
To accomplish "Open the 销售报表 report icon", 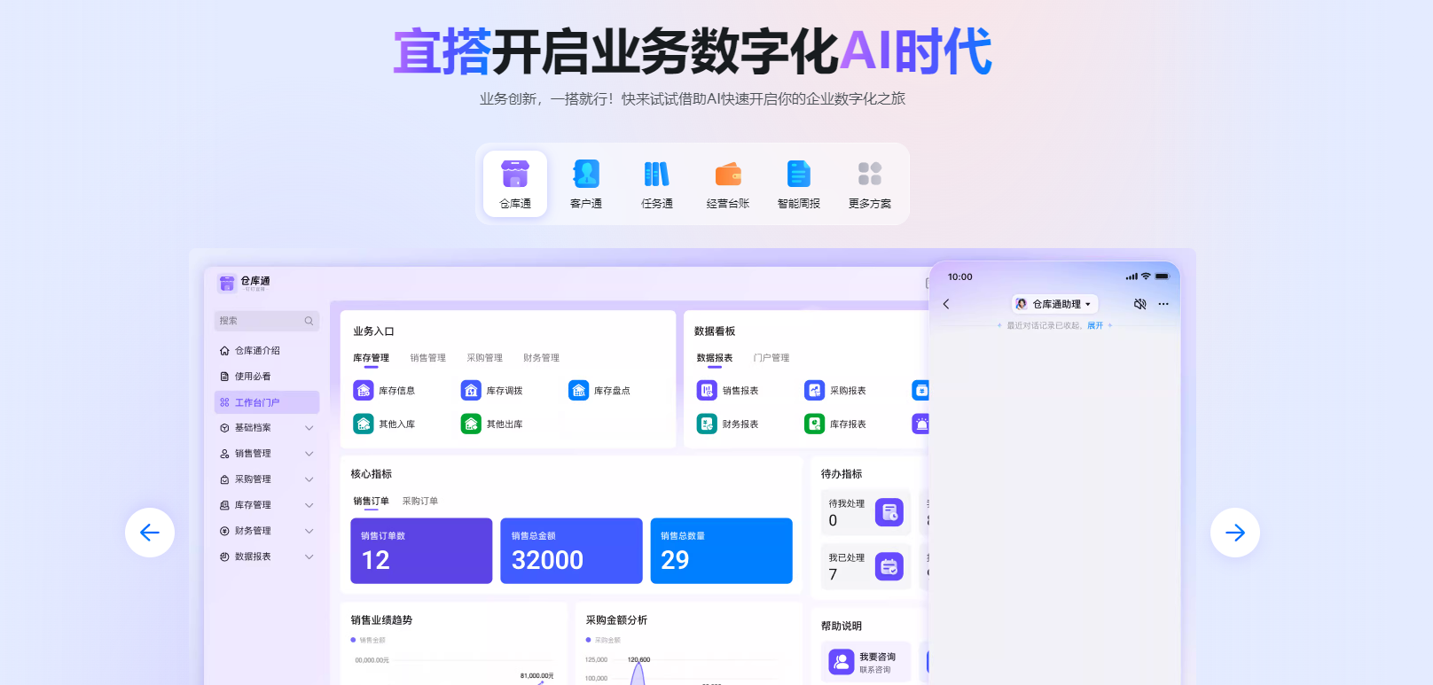I will coord(707,390).
